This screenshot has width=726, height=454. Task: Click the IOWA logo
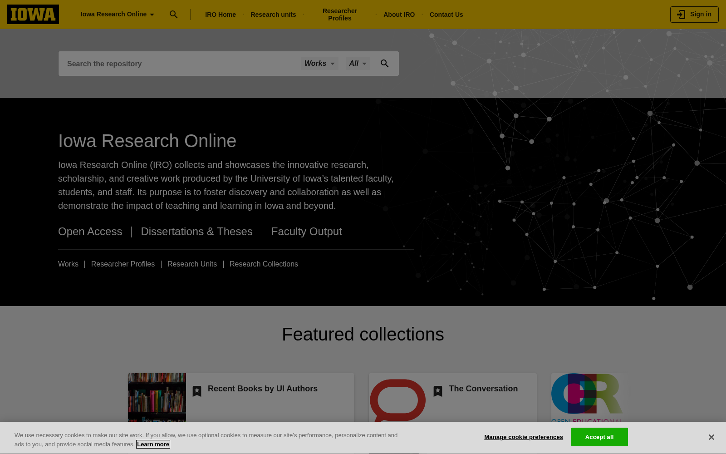click(x=33, y=15)
